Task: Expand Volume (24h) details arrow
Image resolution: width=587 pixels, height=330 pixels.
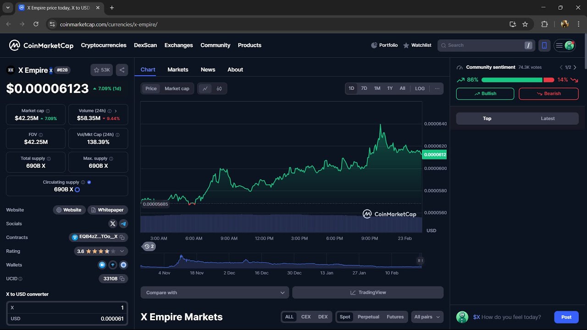Action: click(x=116, y=111)
